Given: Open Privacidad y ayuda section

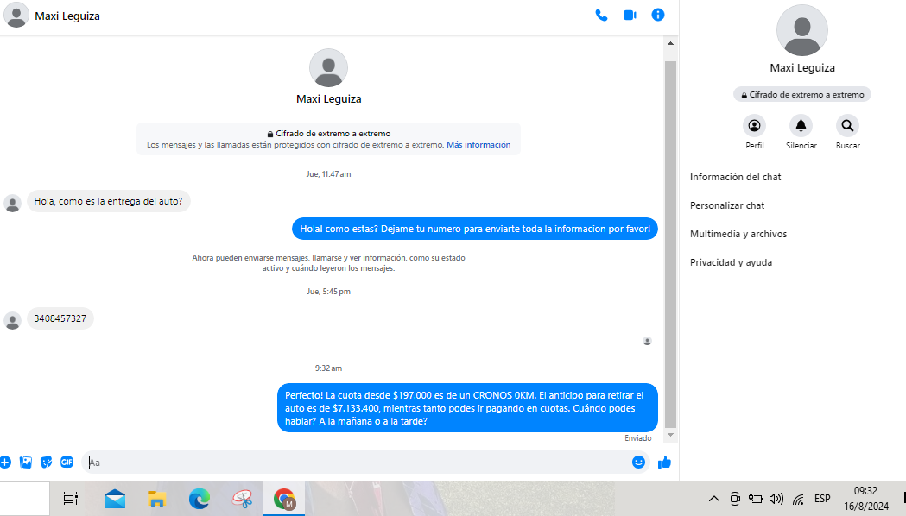Looking at the screenshot, I should click(731, 262).
